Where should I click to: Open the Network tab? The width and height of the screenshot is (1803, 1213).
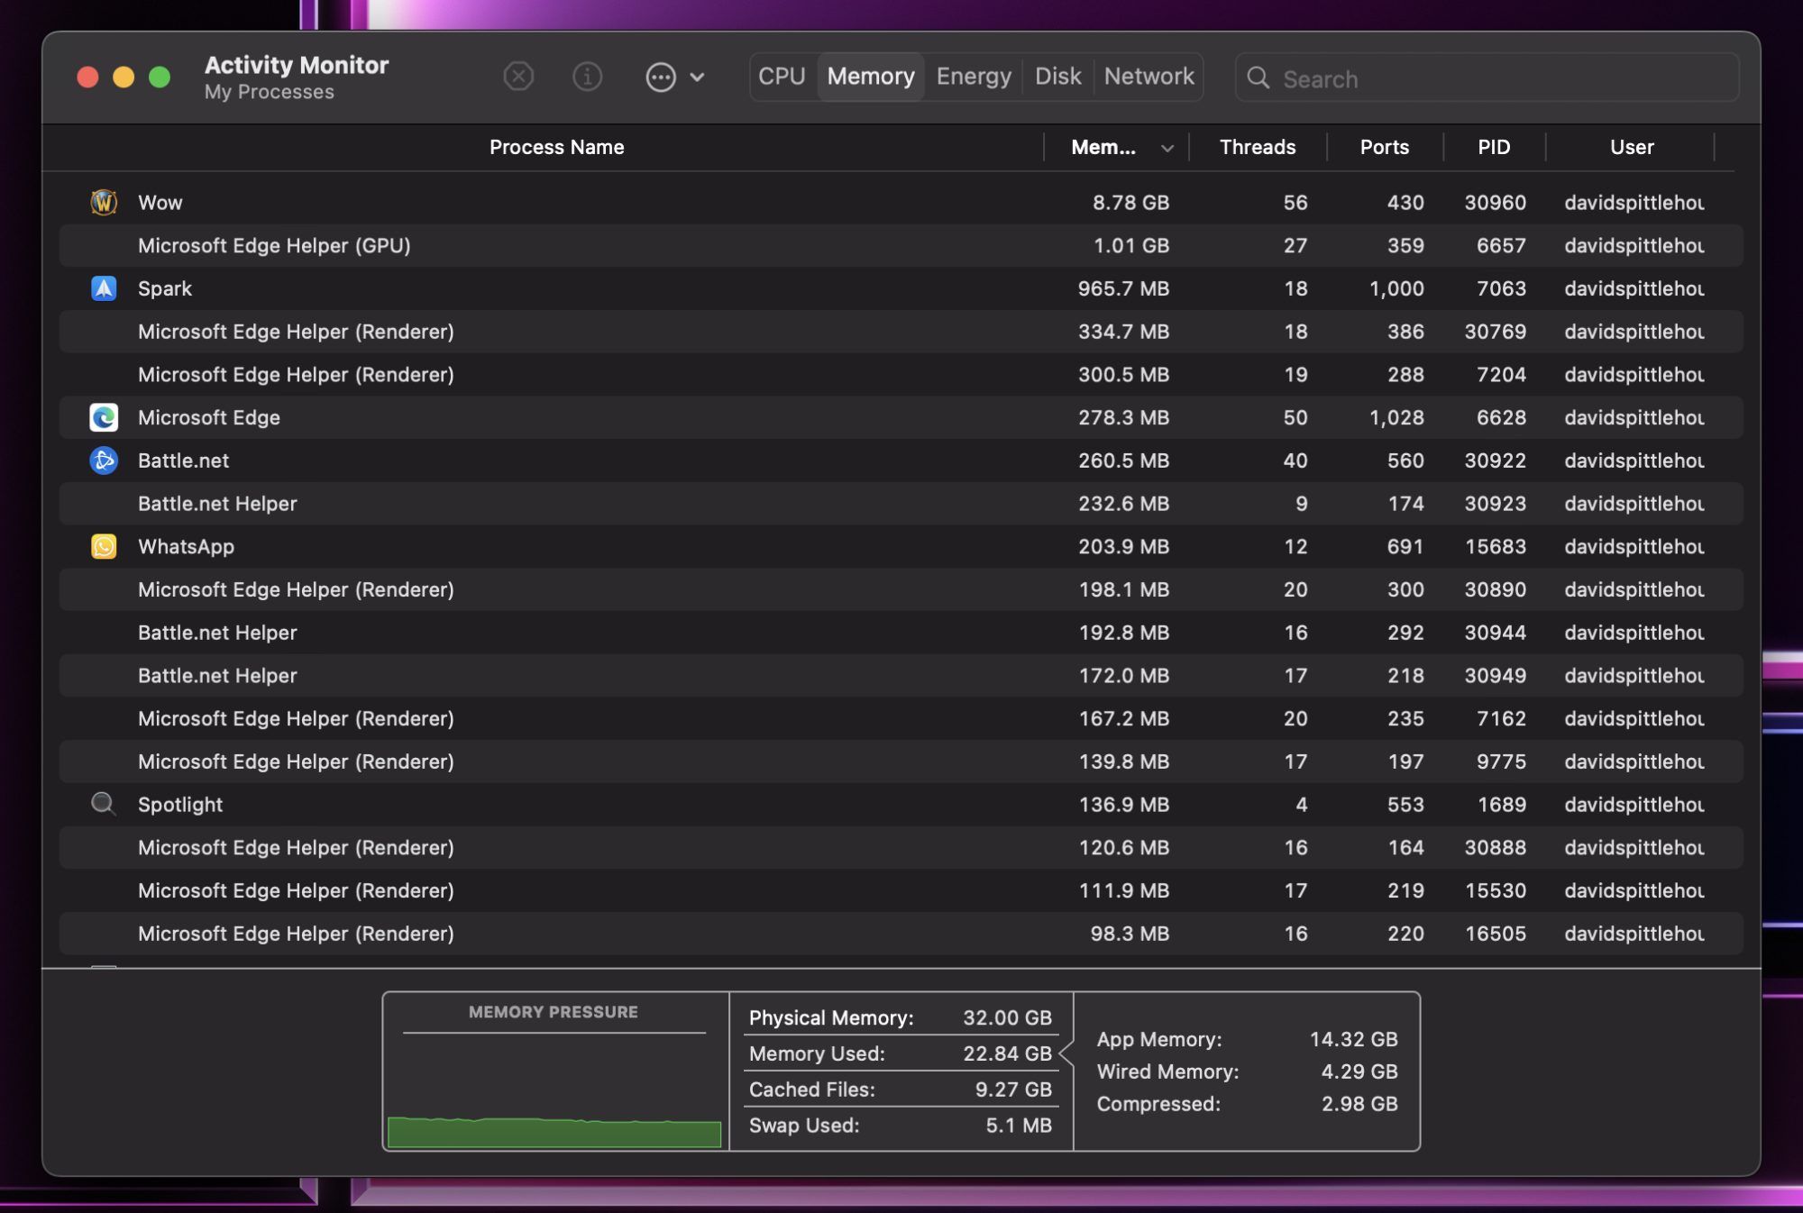pos(1149,77)
